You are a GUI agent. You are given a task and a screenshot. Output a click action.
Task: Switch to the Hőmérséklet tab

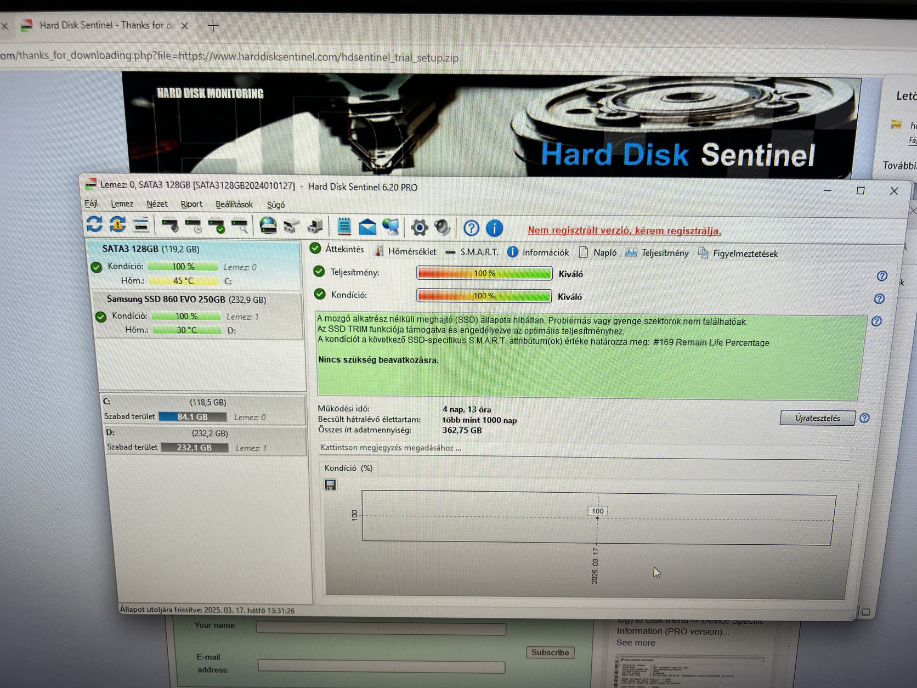(405, 251)
